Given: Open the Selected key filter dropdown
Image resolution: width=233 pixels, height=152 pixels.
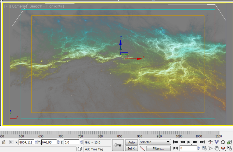Looking at the screenshot, I should pos(155,142).
